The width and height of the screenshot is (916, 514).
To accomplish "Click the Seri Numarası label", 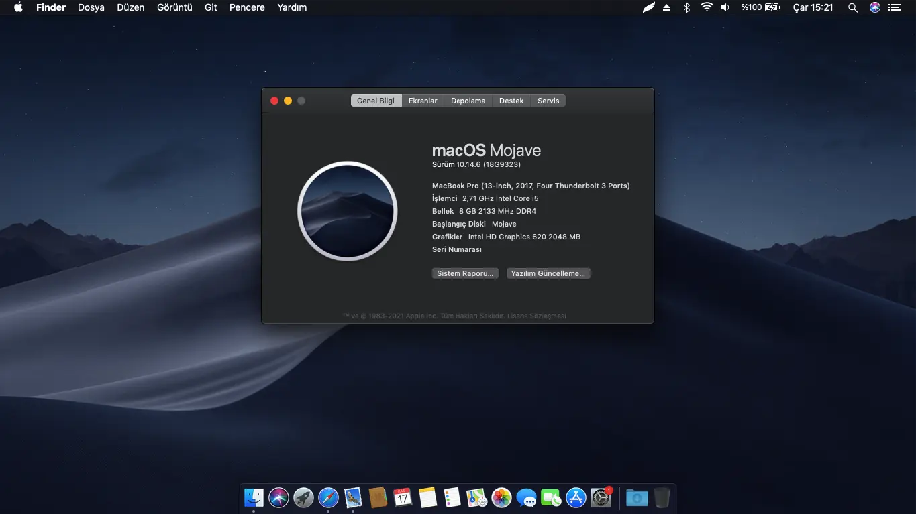I will tap(457, 249).
